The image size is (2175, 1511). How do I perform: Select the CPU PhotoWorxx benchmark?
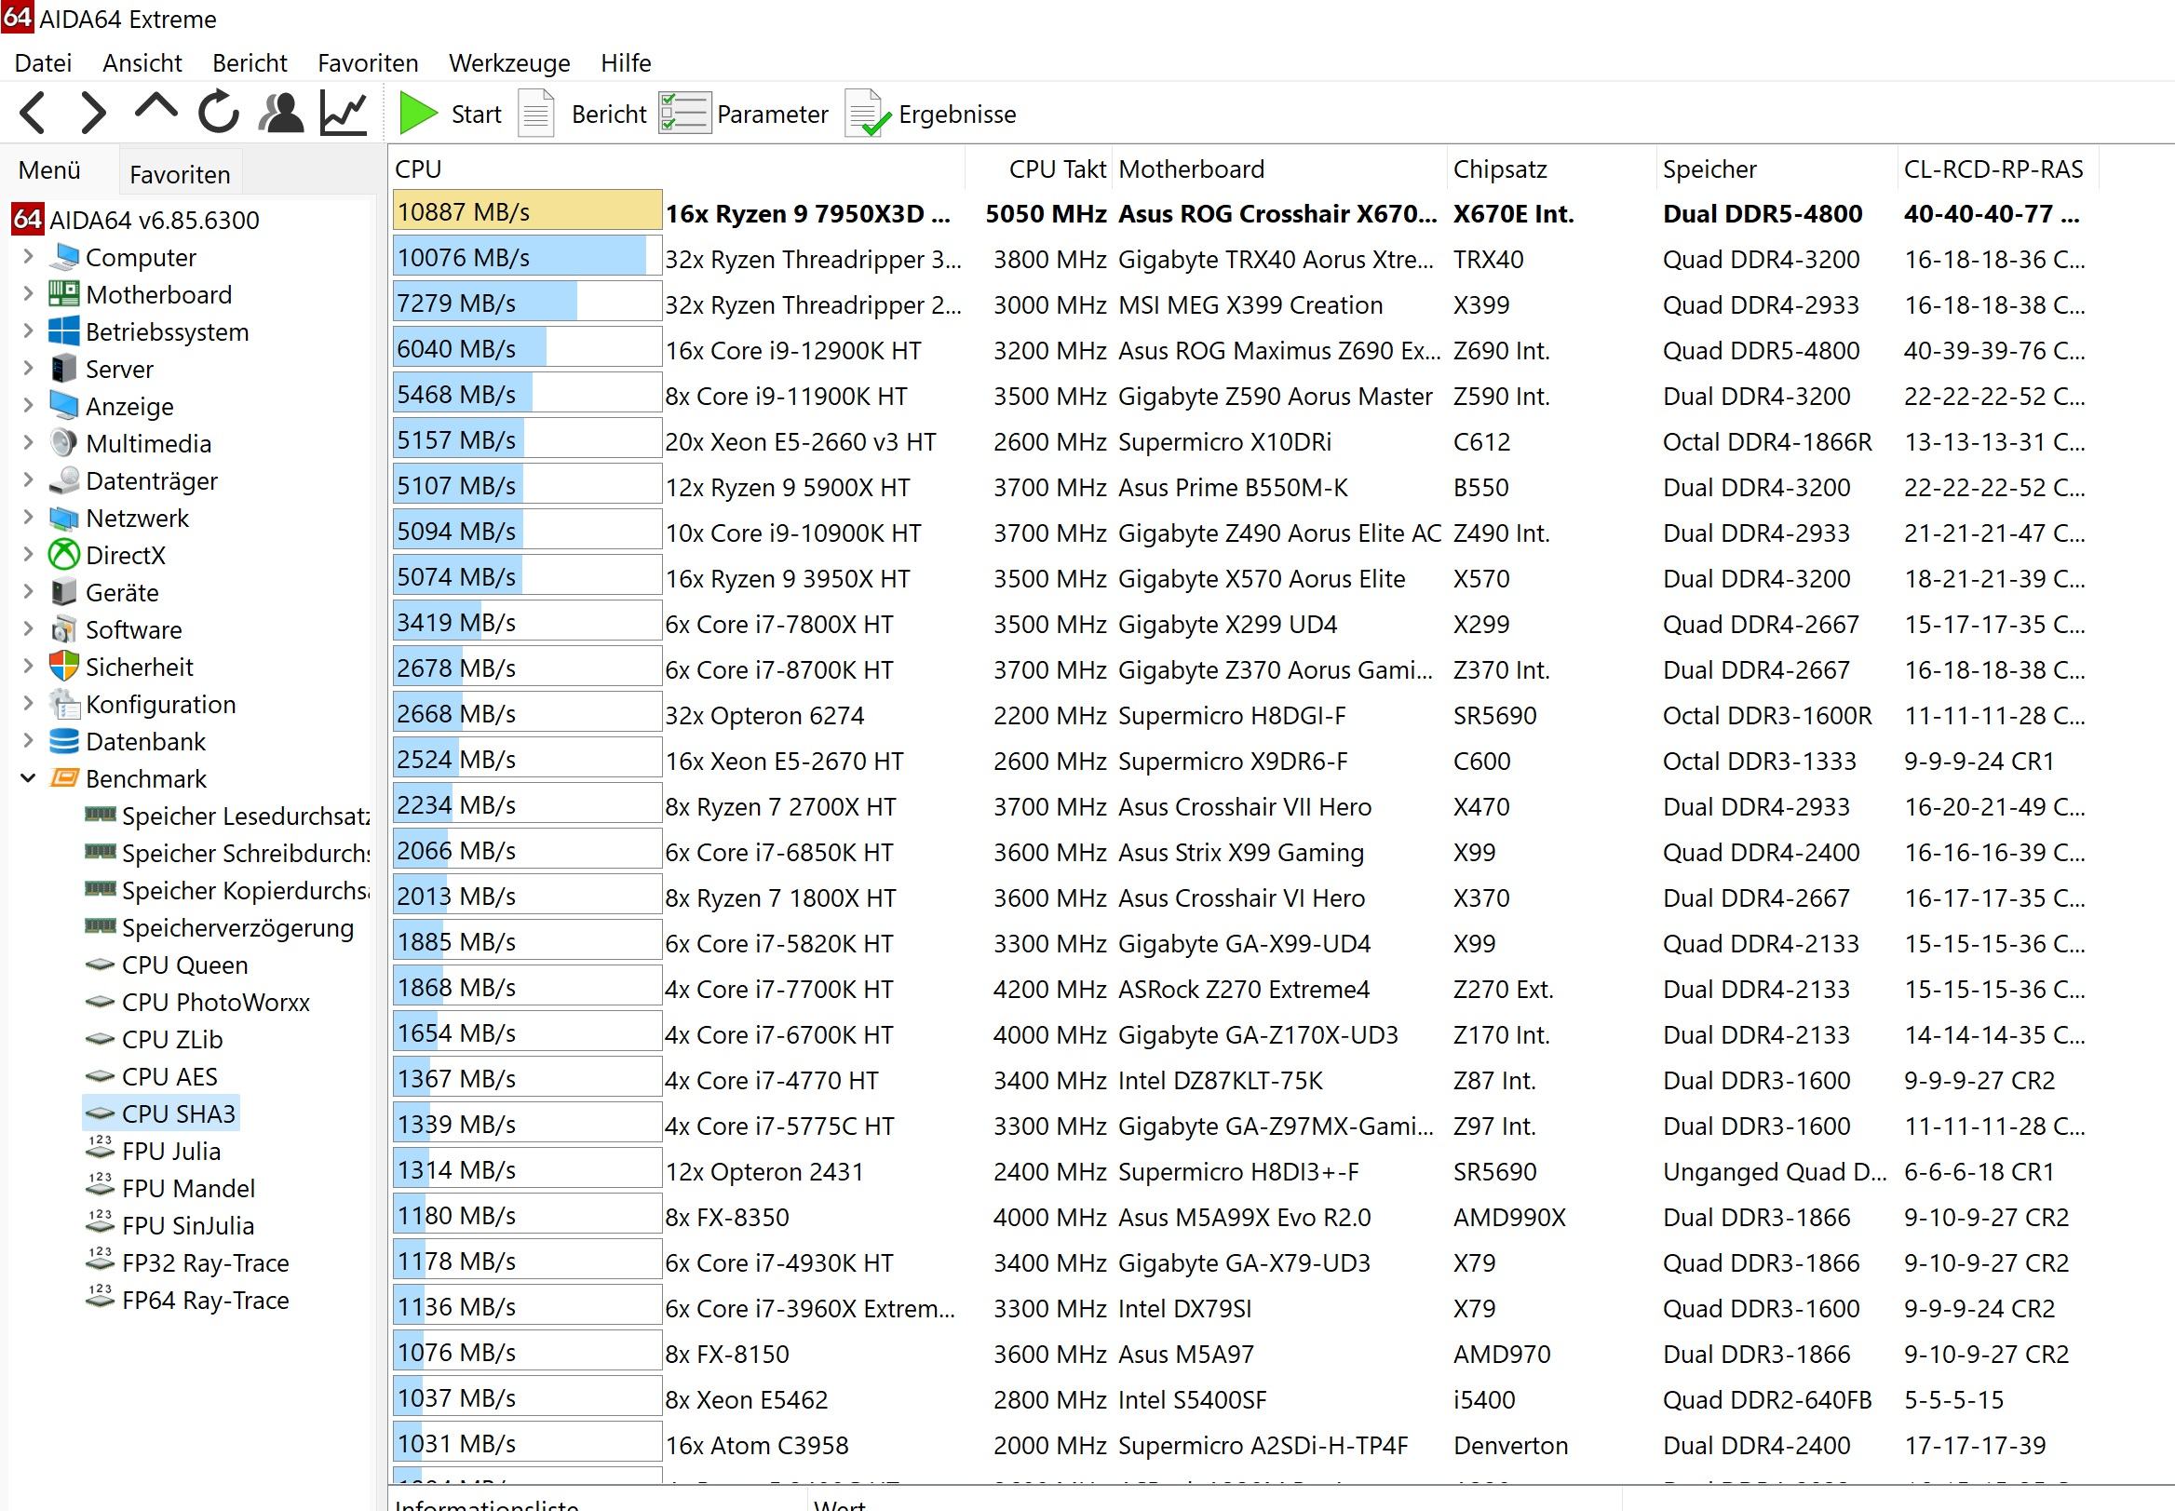[x=216, y=1002]
